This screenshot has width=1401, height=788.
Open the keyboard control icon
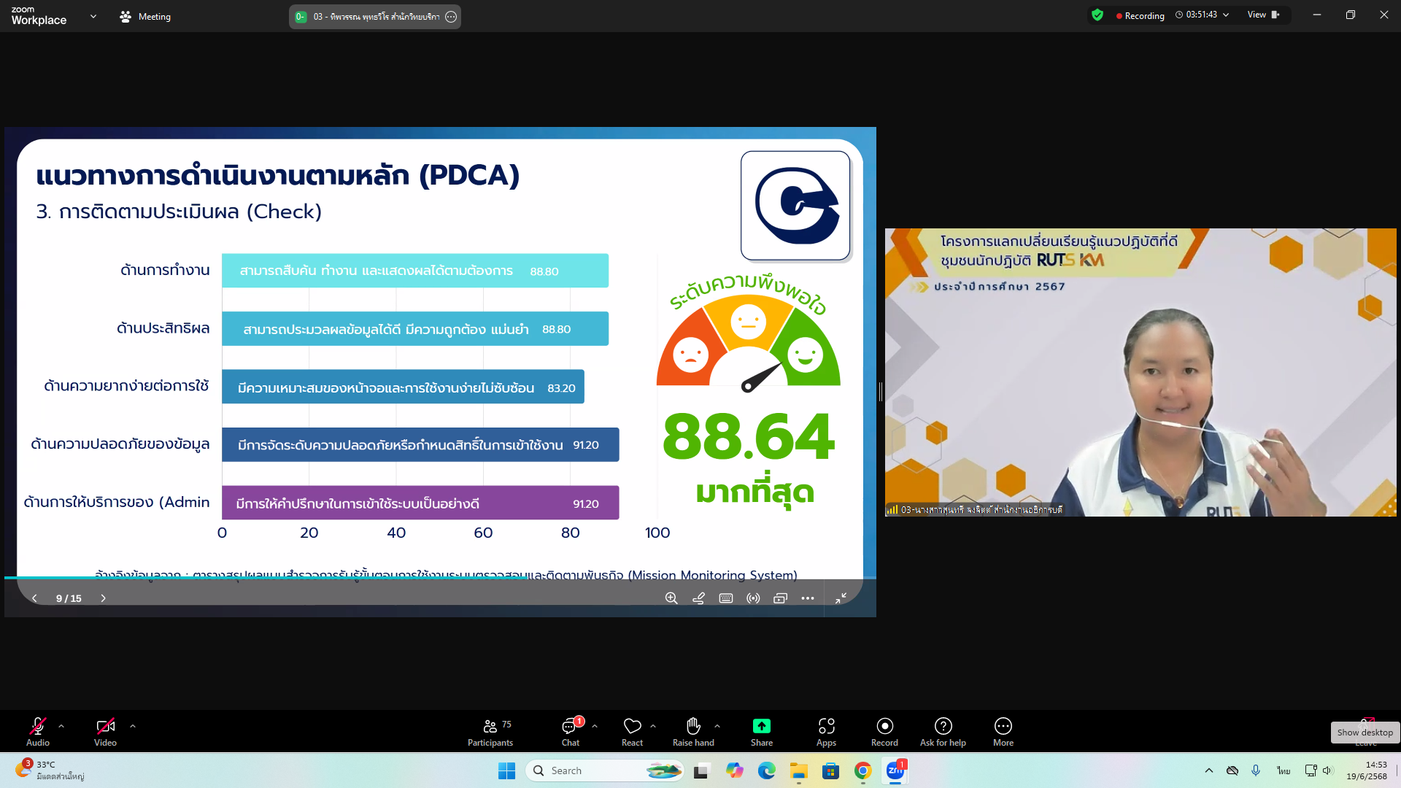[726, 598]
